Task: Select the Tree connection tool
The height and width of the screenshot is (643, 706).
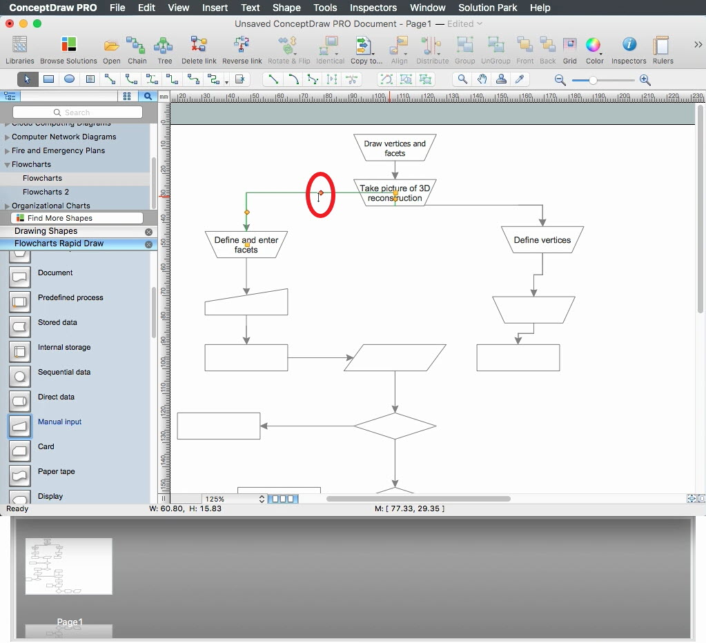Action: point(164,46)
